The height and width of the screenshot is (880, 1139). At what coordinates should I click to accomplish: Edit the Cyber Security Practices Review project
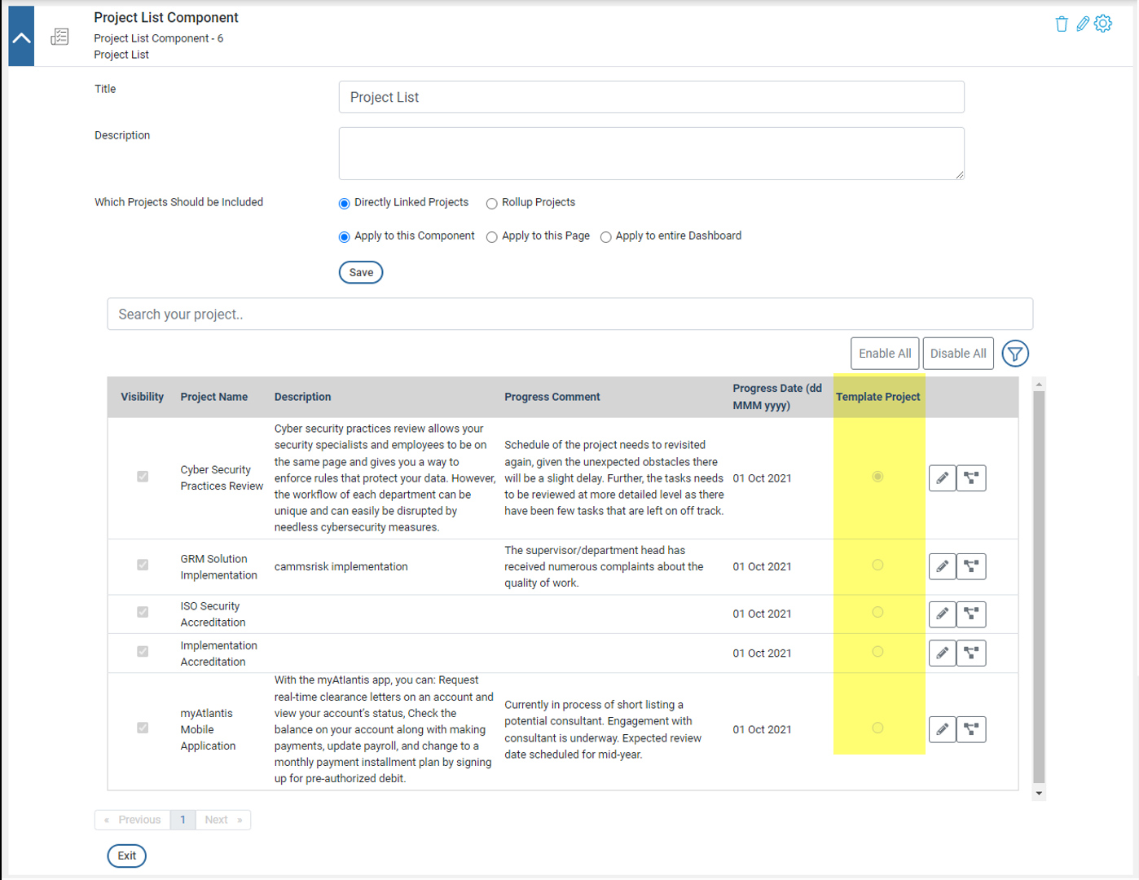click(942, 478)
